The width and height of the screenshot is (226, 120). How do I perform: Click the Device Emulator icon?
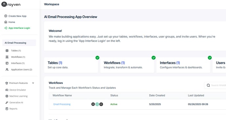pos(7,90)
